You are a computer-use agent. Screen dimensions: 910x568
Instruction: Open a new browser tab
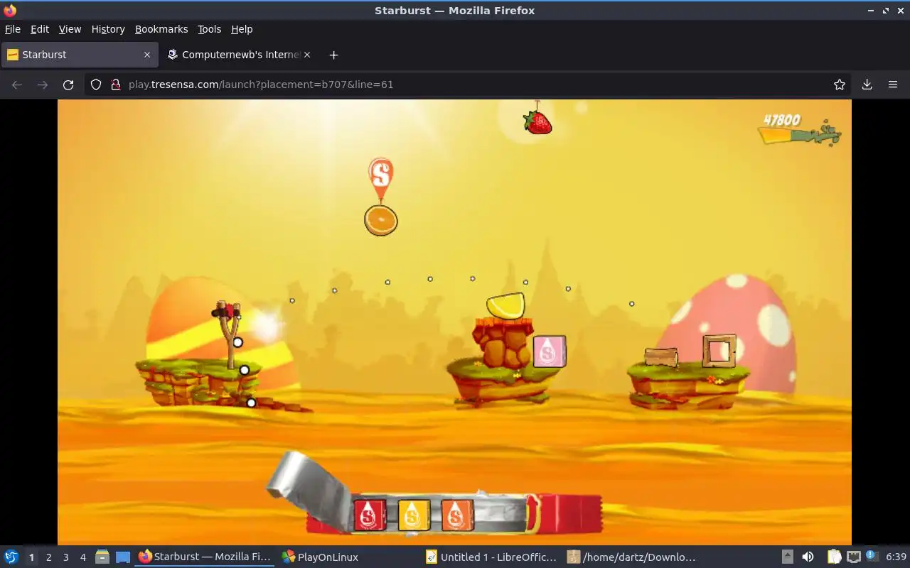(x=333, y=55)
